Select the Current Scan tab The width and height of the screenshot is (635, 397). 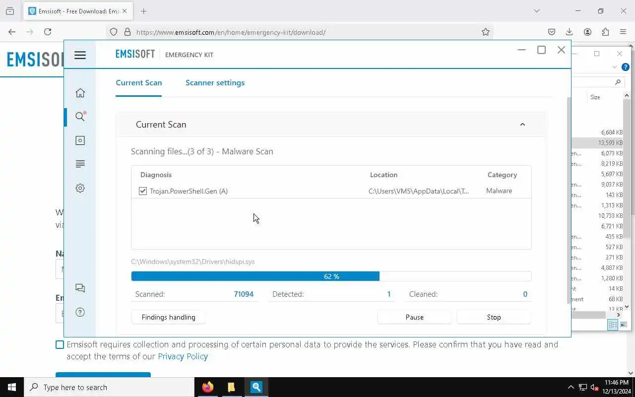[x=139, y=82]
